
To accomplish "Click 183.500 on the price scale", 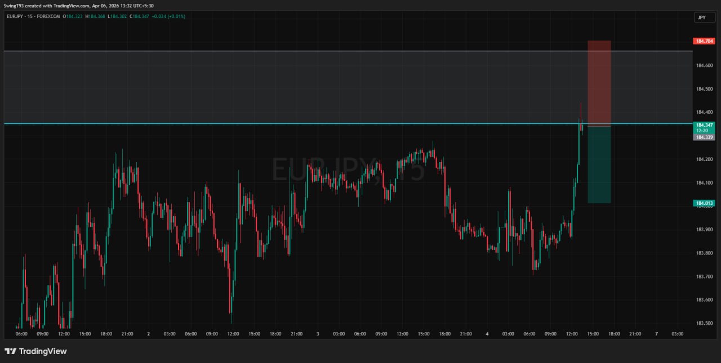I will coord(704,324).
